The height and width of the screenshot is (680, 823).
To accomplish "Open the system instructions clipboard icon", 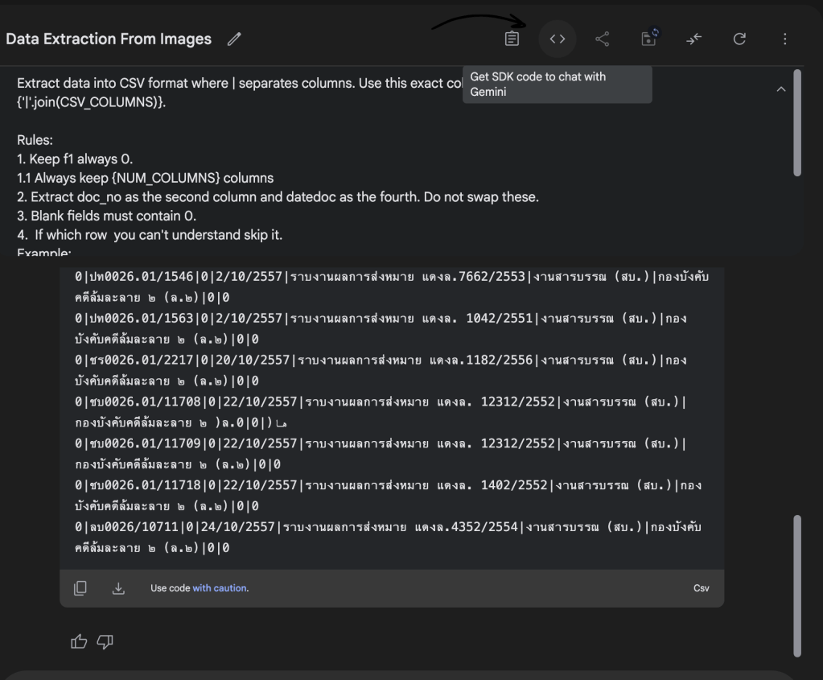I will click(x=512, y=39).
